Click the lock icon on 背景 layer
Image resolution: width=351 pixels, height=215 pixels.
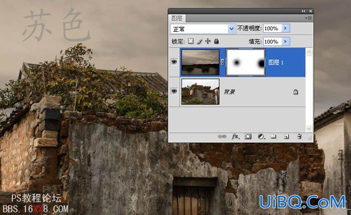[x=295, y=92]
